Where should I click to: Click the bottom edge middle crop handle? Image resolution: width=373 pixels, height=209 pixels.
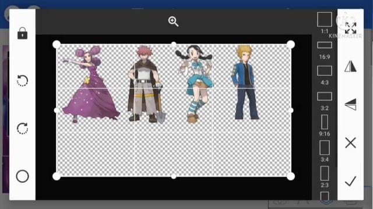(174, 176)
